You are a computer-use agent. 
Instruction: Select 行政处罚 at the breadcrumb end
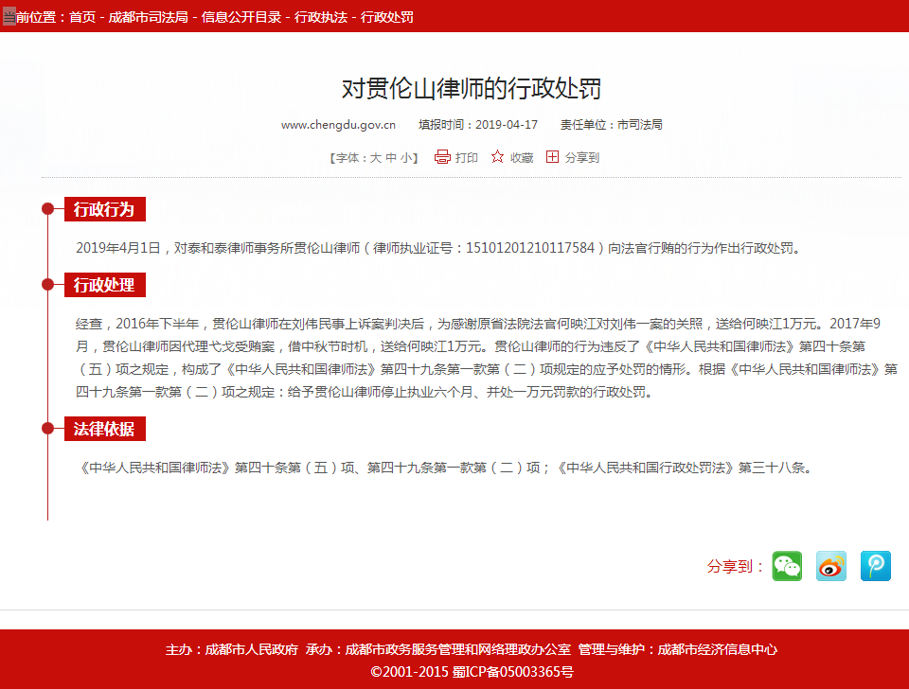click(x=387, y=17)
